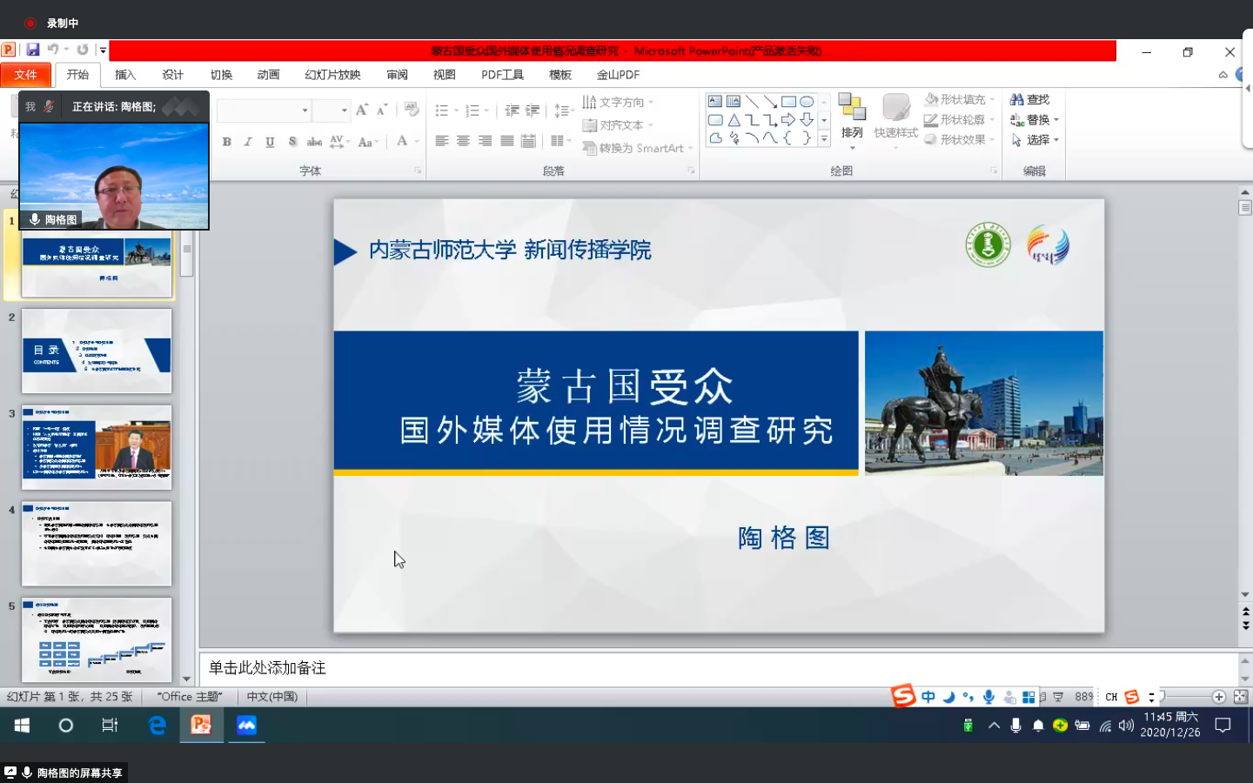Switch to the Slide Show (幻灯片放映) tab
1253x783 pixels.
(x=332, y=75)
